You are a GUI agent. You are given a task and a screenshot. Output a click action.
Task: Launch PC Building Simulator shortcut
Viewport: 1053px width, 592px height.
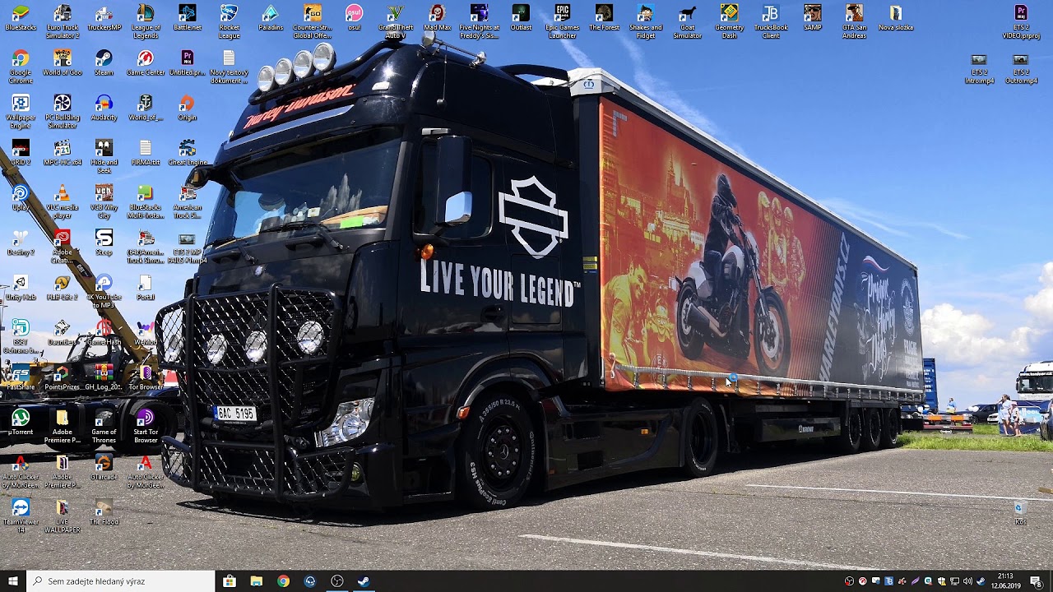click(63, 111)
